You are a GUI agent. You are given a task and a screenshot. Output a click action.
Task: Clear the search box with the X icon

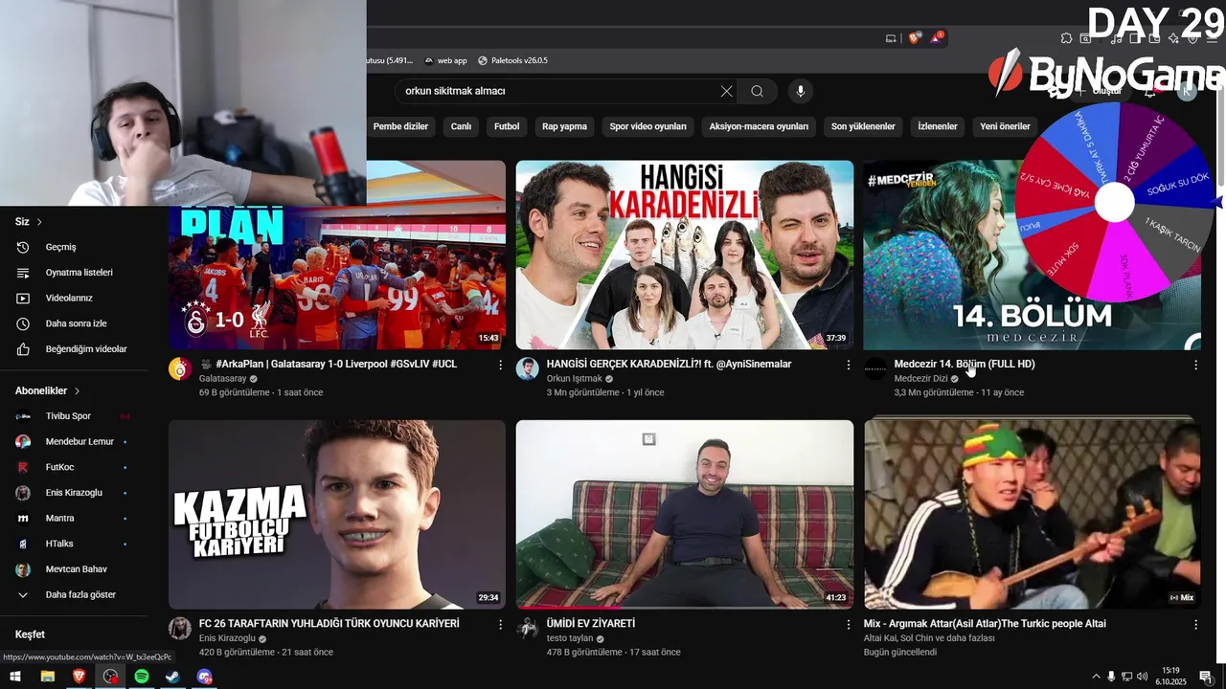click(726, 91)
